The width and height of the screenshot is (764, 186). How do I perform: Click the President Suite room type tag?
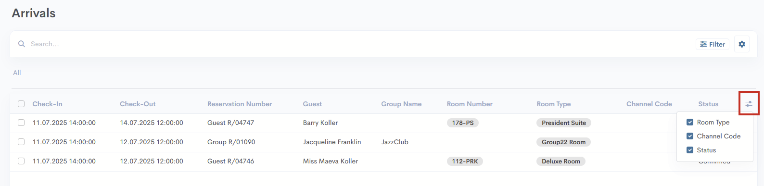[564, 123]
